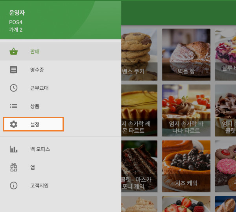Click the gift box icon beside 앱
This screenshot has height=212, width=236.
coord(13,167)
